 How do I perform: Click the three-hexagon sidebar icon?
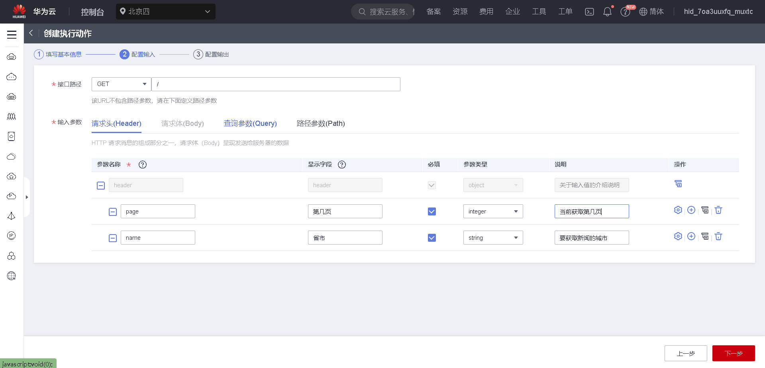12,256
